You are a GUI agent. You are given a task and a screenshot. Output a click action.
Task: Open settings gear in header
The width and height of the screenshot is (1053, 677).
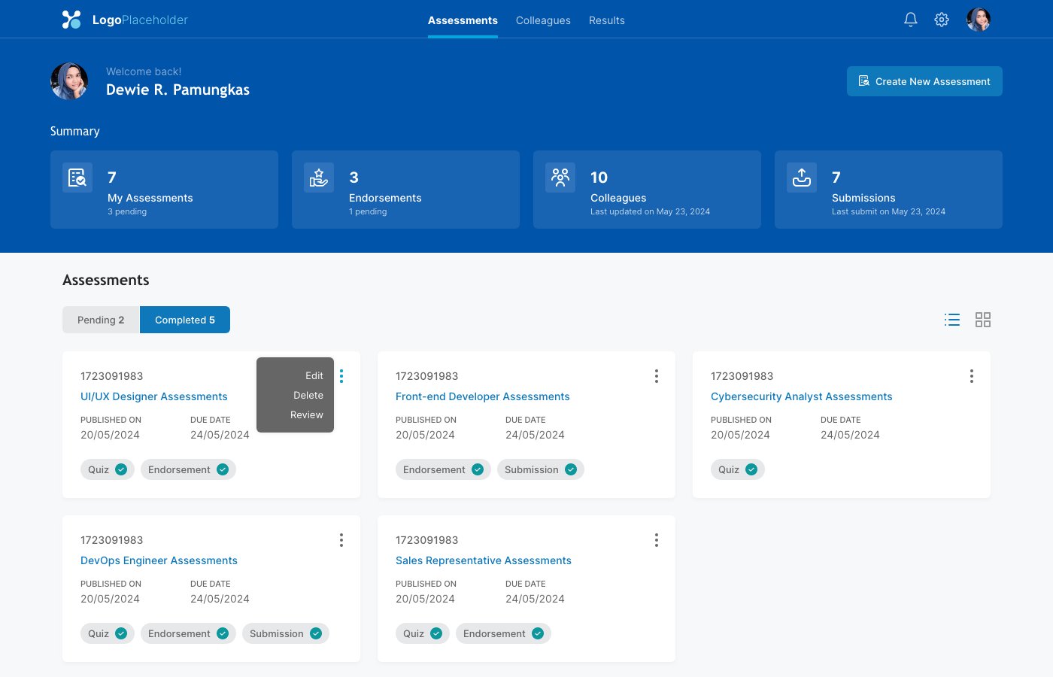click(942, 20)
